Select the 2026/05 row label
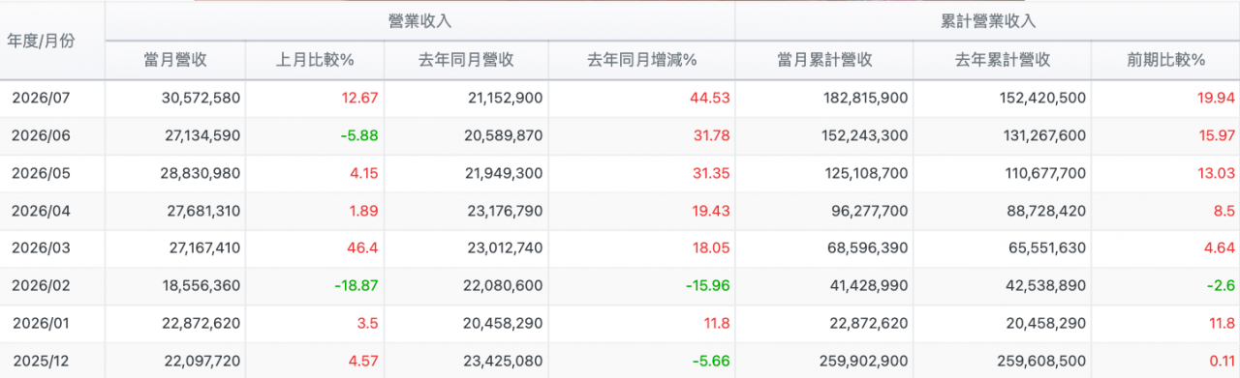This screenshot has width=1240, height=378. (x=40, y=173)
